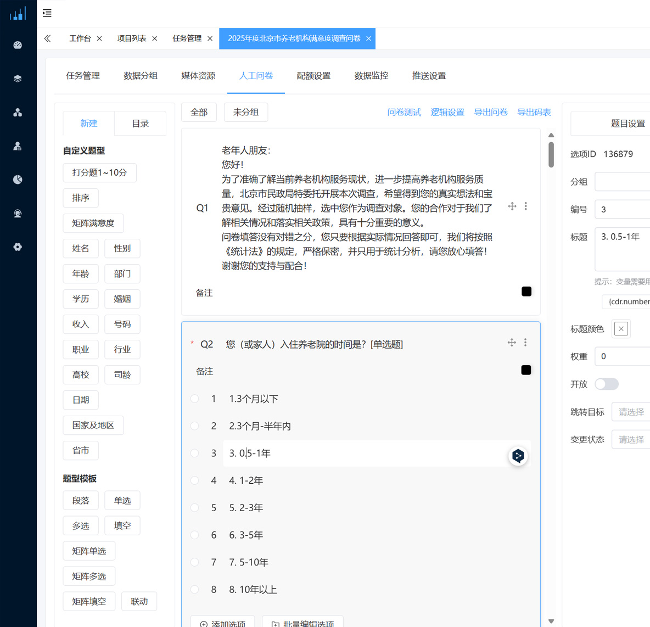Open the 变更状态 dropdown
Screen dimensions: 650x627
630,439
